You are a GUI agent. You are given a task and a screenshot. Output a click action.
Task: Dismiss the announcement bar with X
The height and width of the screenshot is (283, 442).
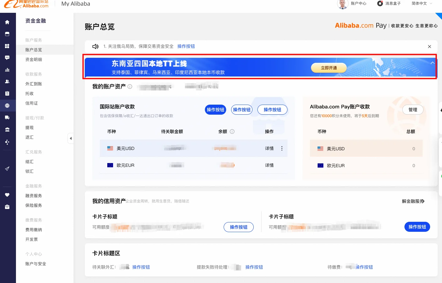(x=429, y=47)
